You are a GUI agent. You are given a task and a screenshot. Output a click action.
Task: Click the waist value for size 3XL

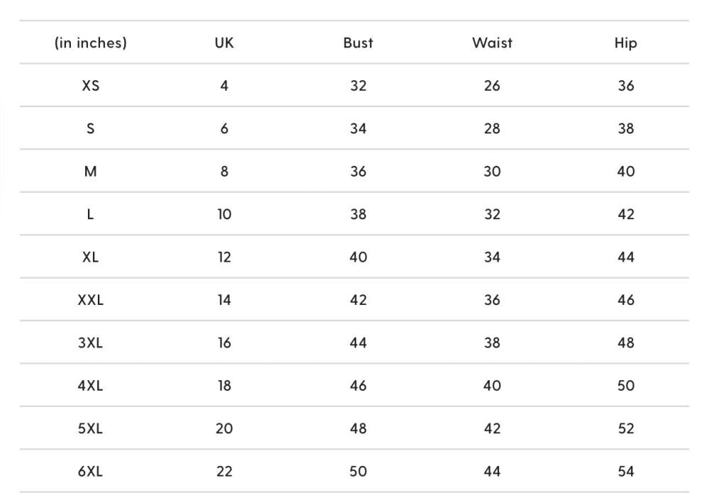[x=492, y=343]
